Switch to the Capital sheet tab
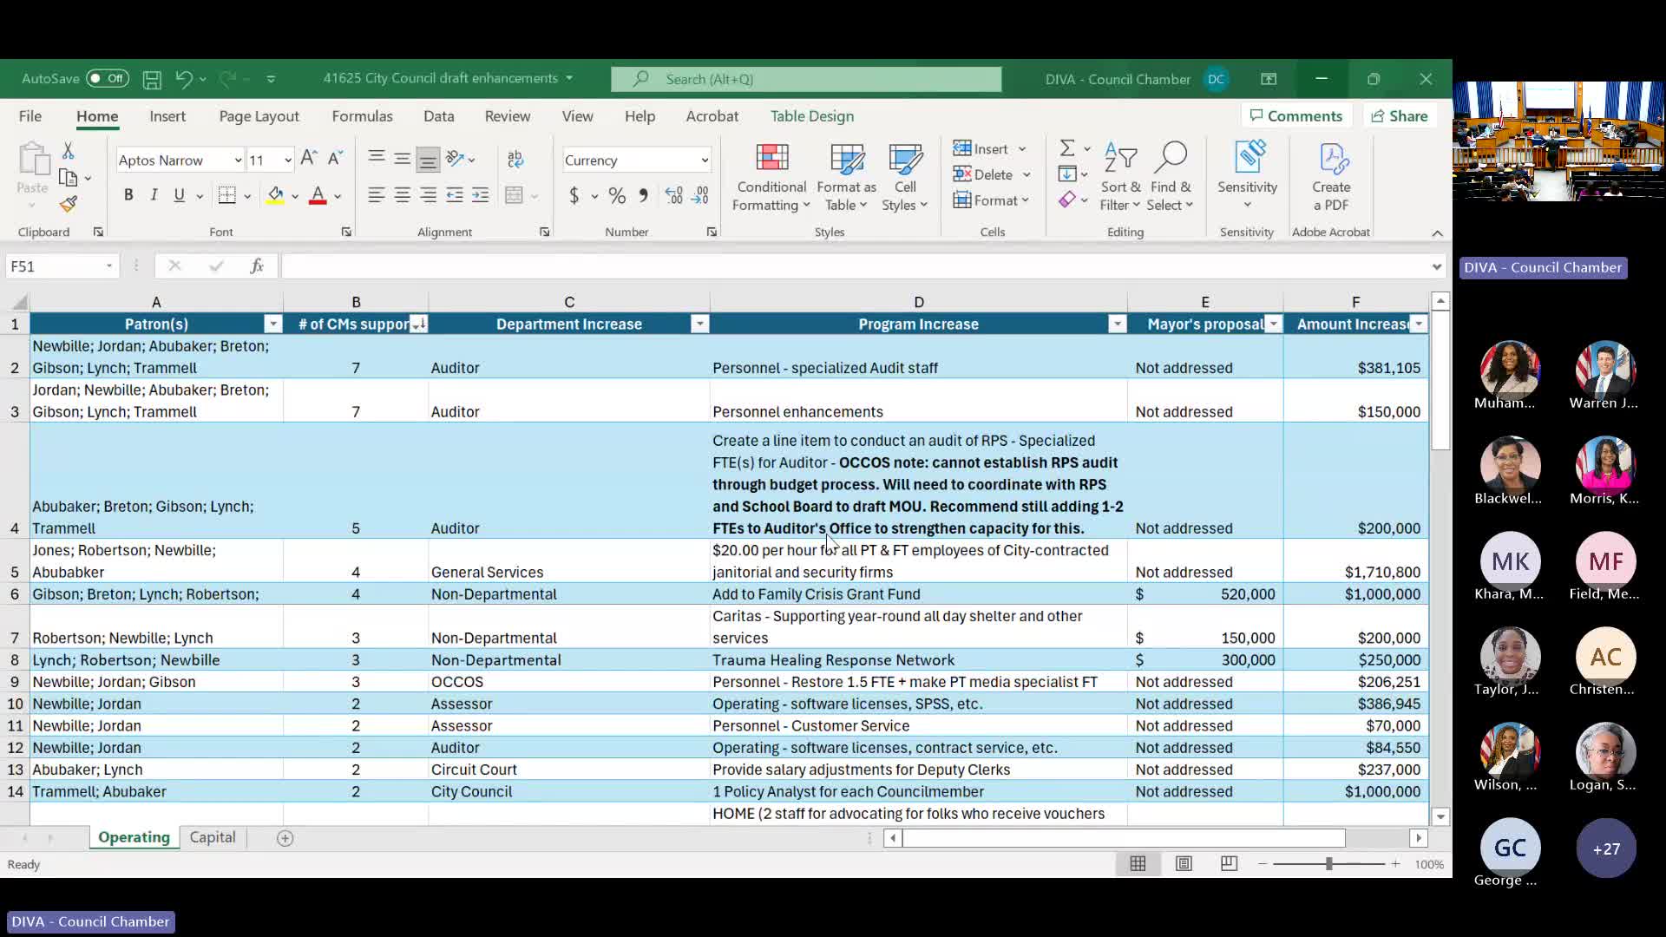 pos(213,837)
